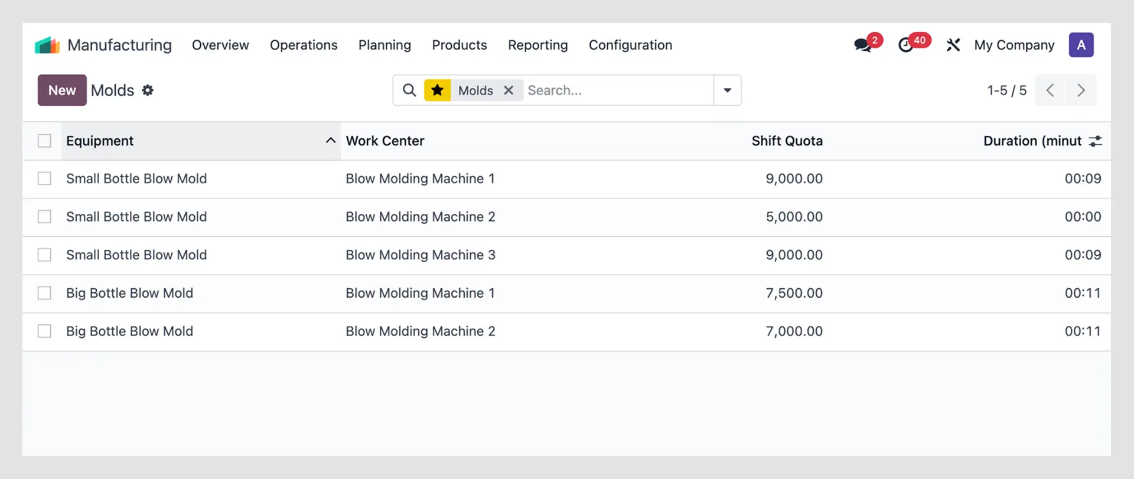This screenshot has height=479, width=1134.
Task: Open the Configuration menu
Action: point(630,45)
